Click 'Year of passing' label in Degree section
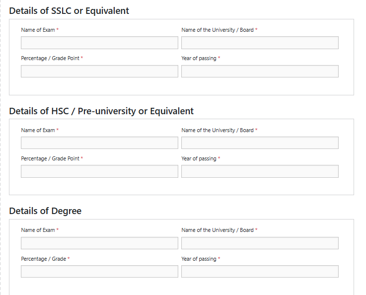 tap(199, 259)
